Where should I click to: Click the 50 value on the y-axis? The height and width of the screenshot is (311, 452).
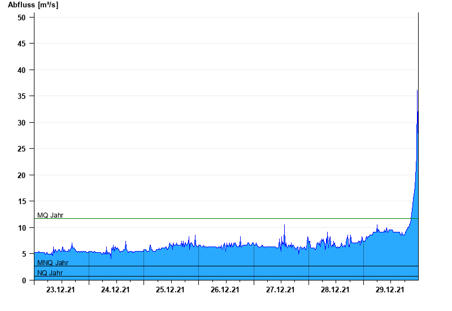tap(22, 17)
